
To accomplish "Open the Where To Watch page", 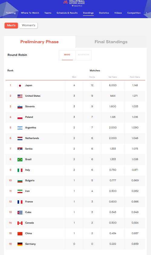I will pos(30,13).
